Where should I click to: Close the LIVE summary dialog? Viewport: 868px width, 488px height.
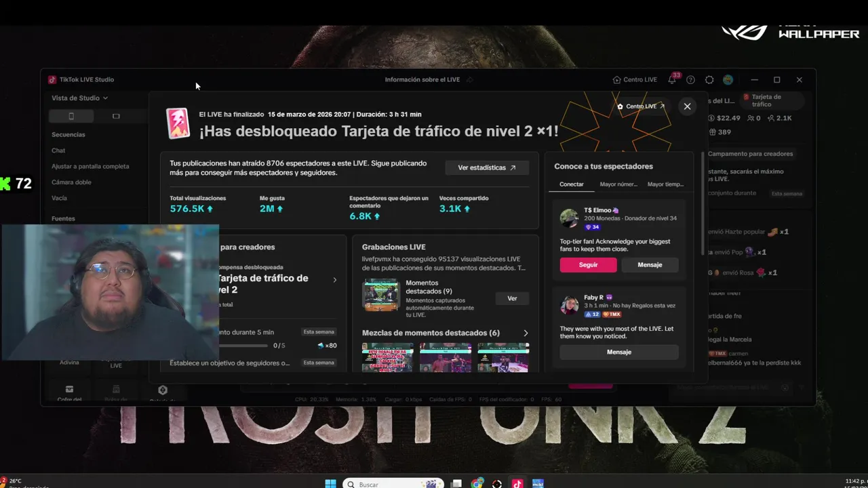pos(687,106)
